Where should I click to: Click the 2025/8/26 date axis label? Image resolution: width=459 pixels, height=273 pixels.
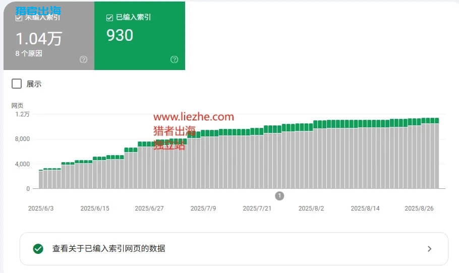(x=419, y=209)
